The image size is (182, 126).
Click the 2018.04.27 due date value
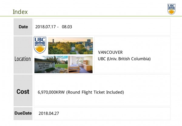click(x=49, y=113)
